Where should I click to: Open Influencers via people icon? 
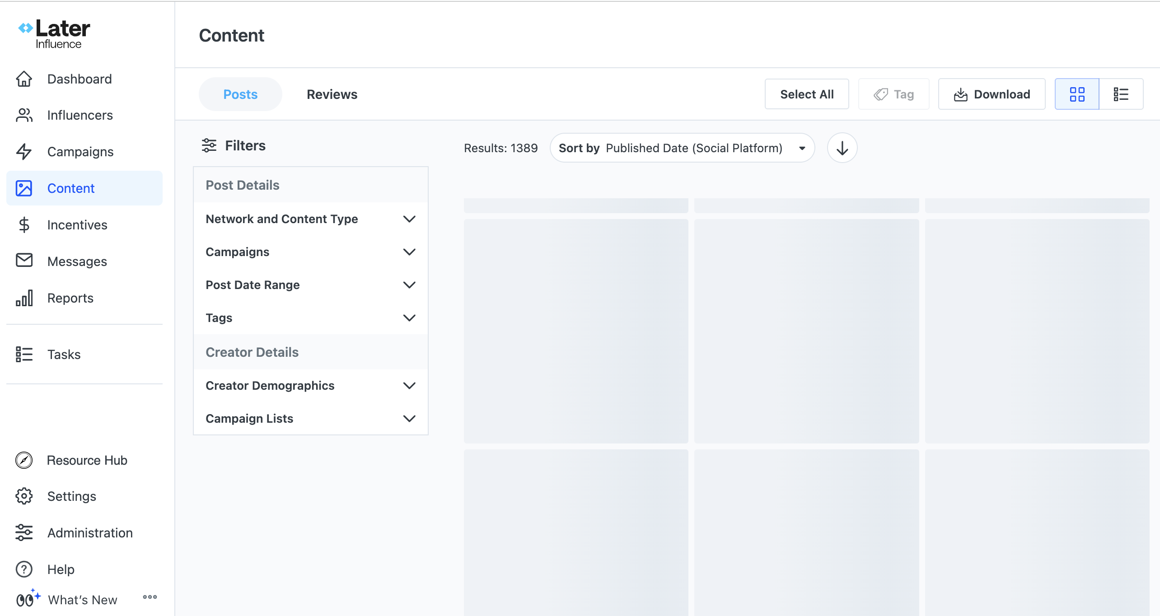click(24, 115)
